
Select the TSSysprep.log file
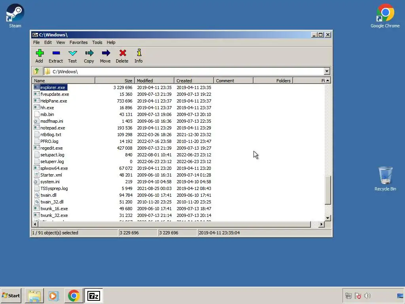(x=54, y=188)
